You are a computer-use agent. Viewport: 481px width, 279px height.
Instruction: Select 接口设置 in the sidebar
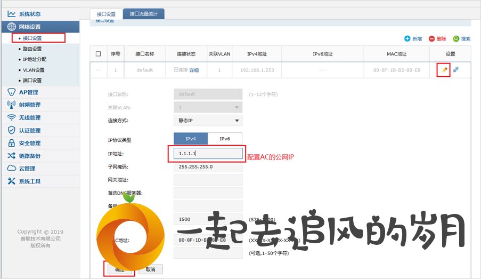tap(32, 38)
